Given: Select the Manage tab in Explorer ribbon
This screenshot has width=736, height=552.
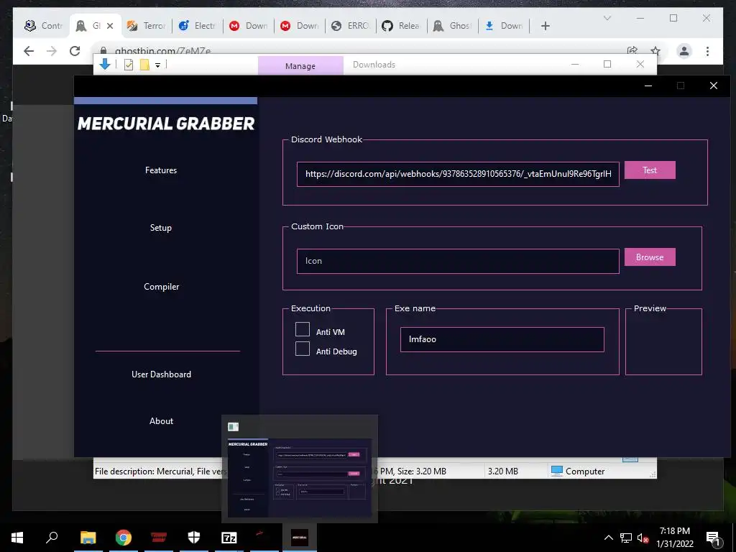Looking at the screenshot, I should (x=300, y=66).
